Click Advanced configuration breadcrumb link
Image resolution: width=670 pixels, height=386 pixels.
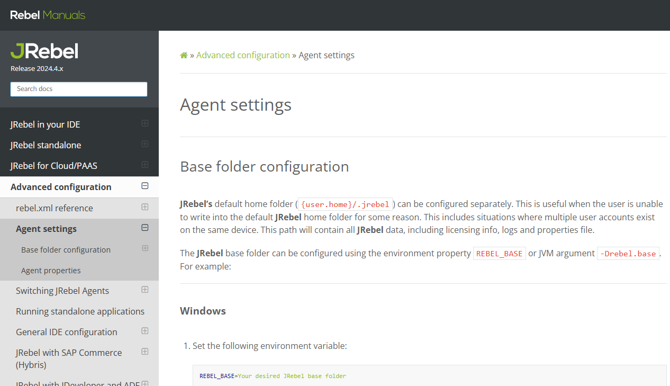[243, 55]
